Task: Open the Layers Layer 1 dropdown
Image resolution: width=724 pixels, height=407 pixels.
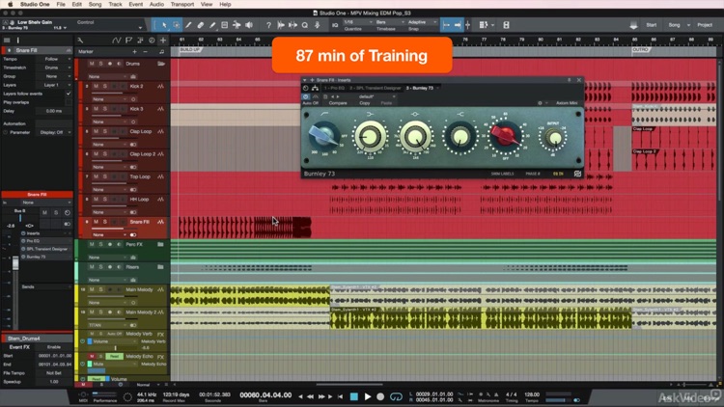Action: [x=54, y=85]
